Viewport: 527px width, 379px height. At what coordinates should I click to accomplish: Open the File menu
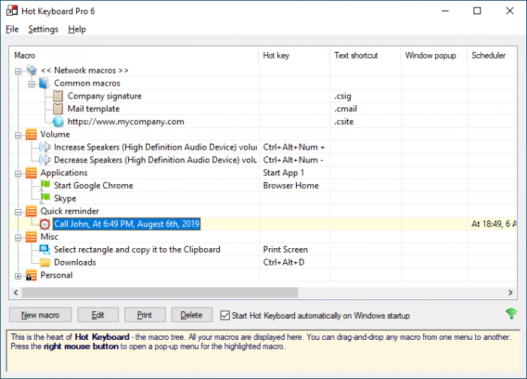click(12, 29)
